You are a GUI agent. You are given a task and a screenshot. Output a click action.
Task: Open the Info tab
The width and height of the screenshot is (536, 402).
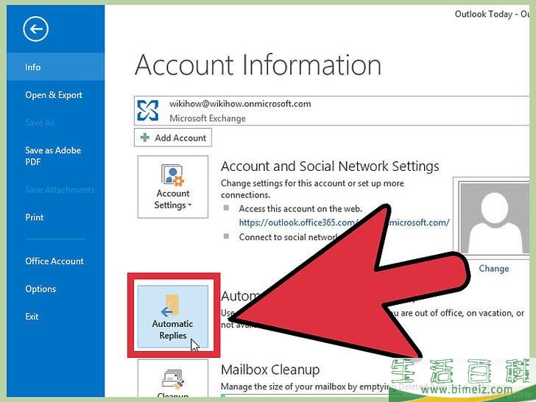(55, 67)
